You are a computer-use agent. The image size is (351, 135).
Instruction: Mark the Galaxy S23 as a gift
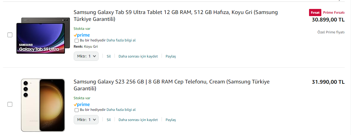[77, 110]
